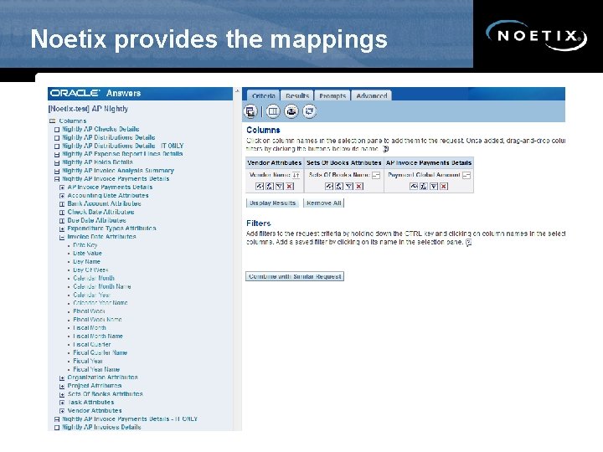The image size is (603, 452).
Task: Expand Vendor Attributes tree node
Action: pyautogui.click(x=62, y=411)
